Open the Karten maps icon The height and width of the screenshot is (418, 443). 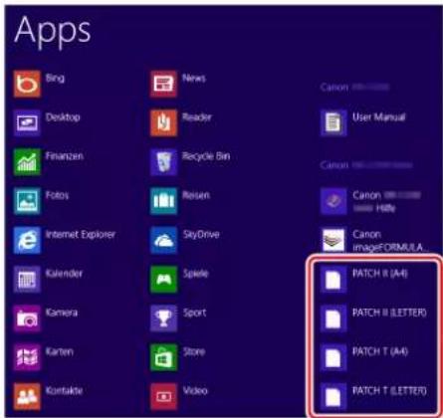click(x=27, y=357)
